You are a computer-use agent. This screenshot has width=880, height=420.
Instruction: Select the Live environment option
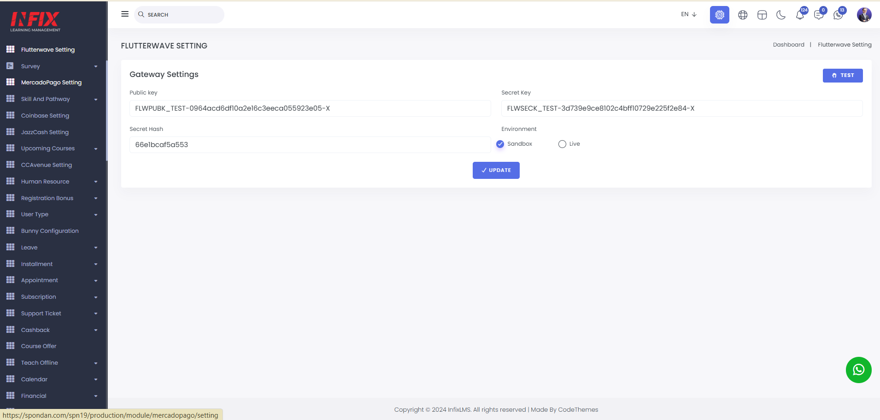[562, 144]
